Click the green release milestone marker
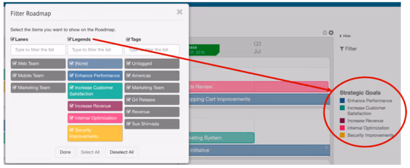Screen dimensions: 410x168 (204, 50)
